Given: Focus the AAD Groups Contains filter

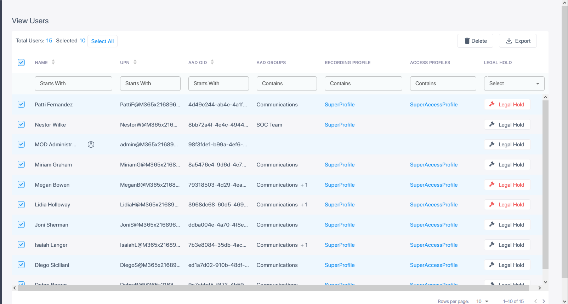Looking at the screenshot, I should (286, 83).
